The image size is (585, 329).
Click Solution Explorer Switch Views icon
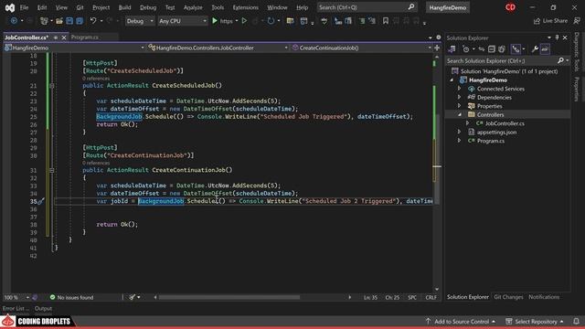coord(452,49)
